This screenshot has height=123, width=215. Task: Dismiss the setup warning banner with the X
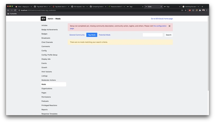coord(169,26)
